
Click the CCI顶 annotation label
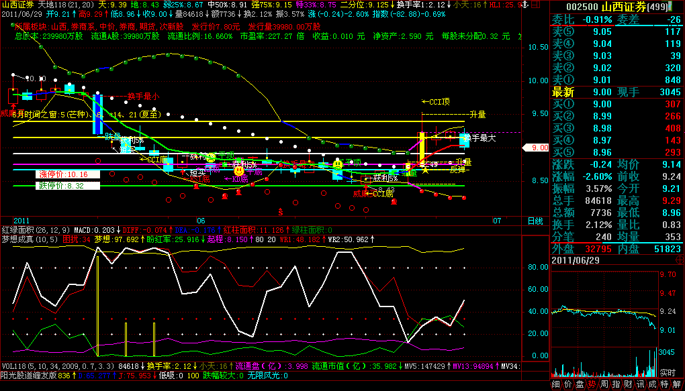click(437, 102)
